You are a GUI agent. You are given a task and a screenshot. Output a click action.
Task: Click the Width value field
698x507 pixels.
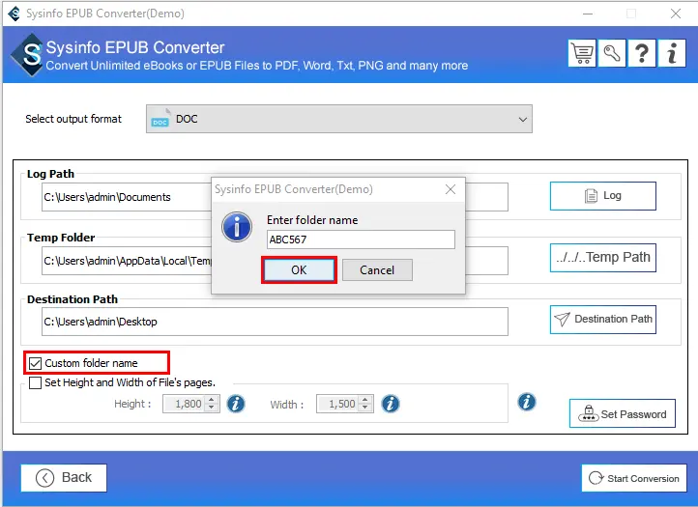[338, 404]
